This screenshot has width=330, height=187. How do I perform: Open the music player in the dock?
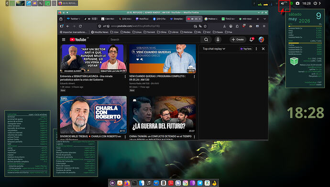(149, 183)
